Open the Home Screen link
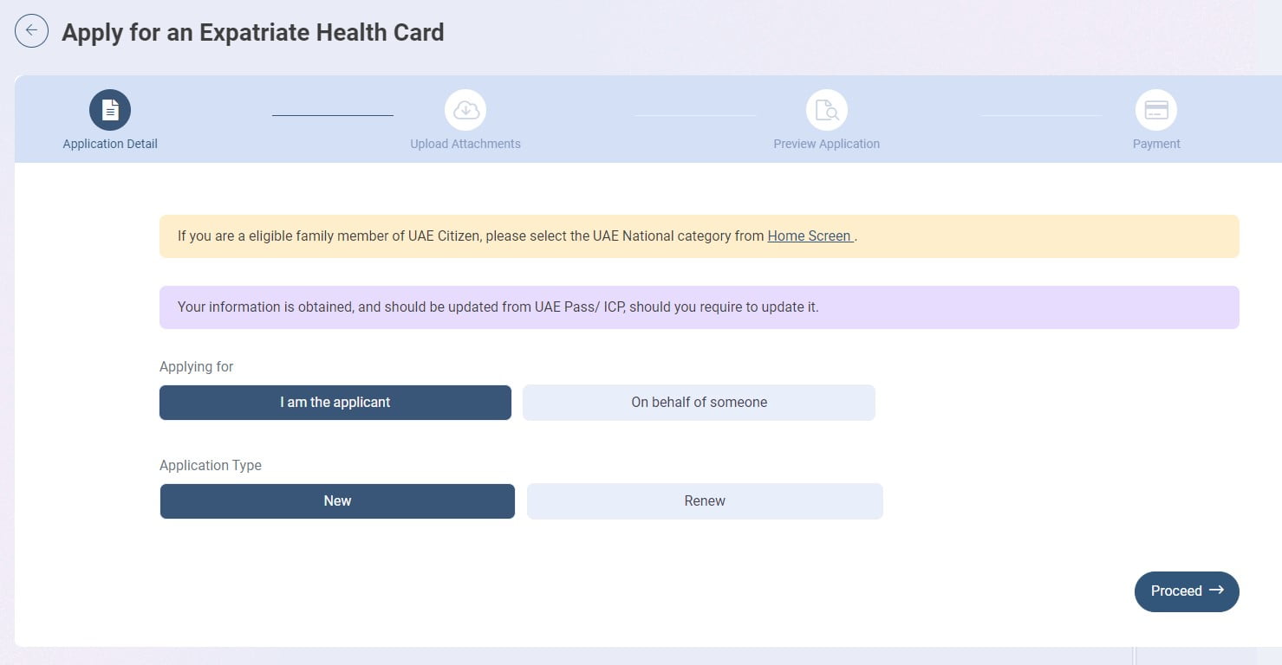Viewport: 1282px width, 665px height. coord(809,236)
